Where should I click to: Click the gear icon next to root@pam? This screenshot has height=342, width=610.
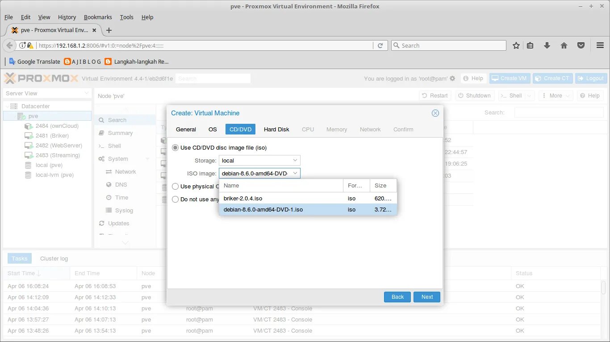coord(452,78)
